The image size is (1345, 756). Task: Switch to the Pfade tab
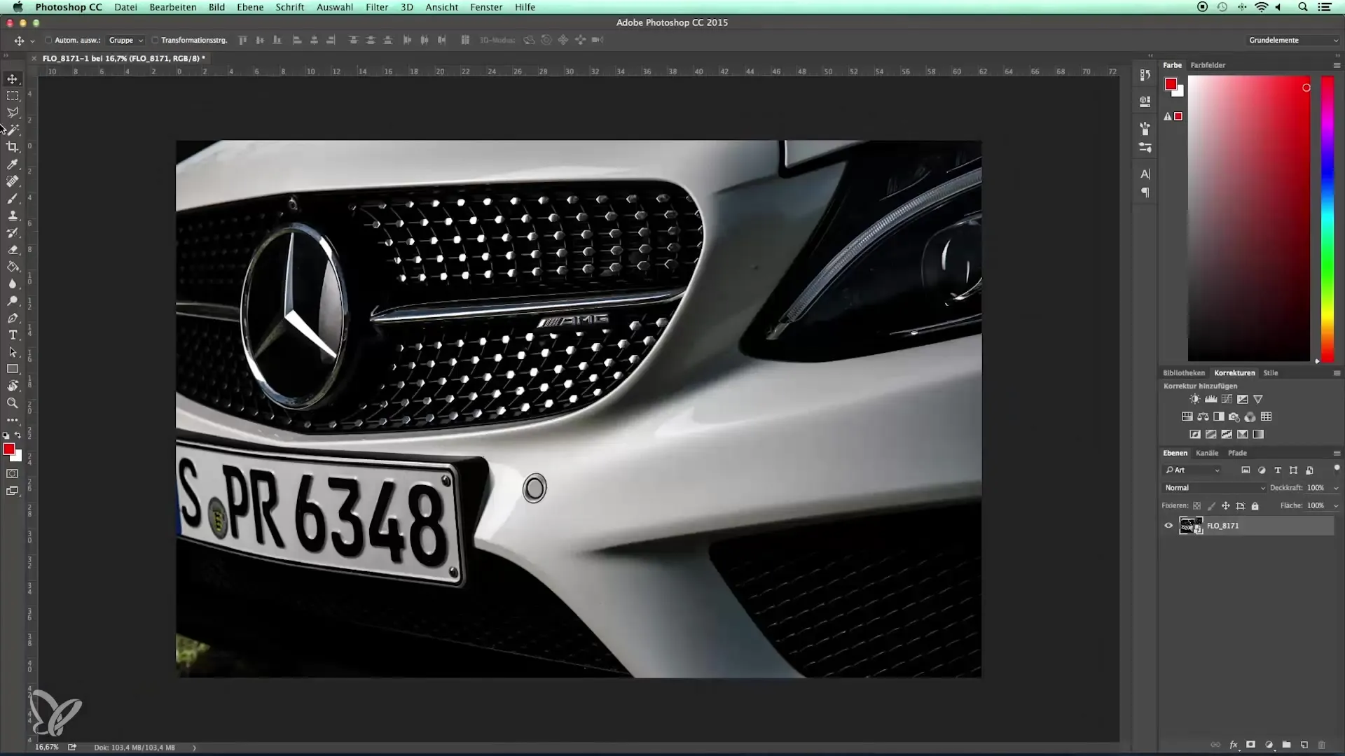click(x=1237, y=453)
